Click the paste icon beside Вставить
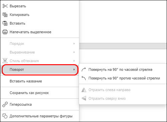Screen dimensions: 167x122 tap(5, 23)
